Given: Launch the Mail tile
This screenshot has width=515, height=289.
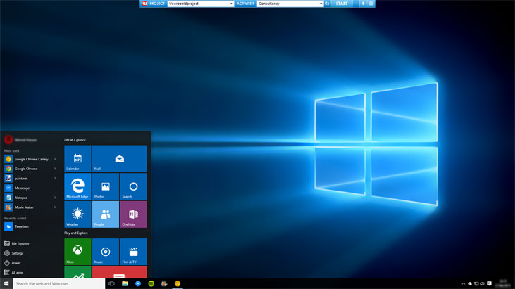Looking at the screenshot, I should 119,159.
